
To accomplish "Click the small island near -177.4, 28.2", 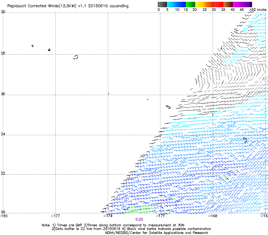I will [x=49, y=50].
